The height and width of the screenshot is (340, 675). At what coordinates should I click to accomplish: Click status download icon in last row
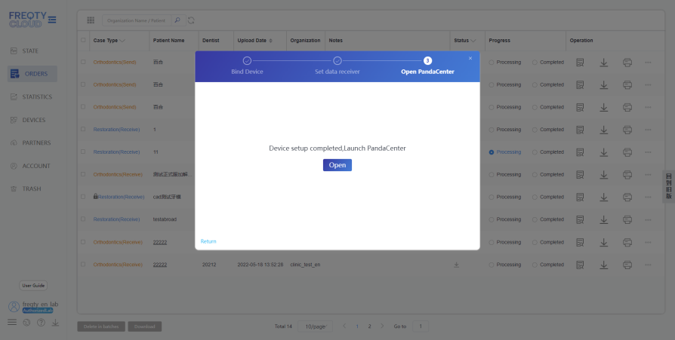[x=456, y=265]
